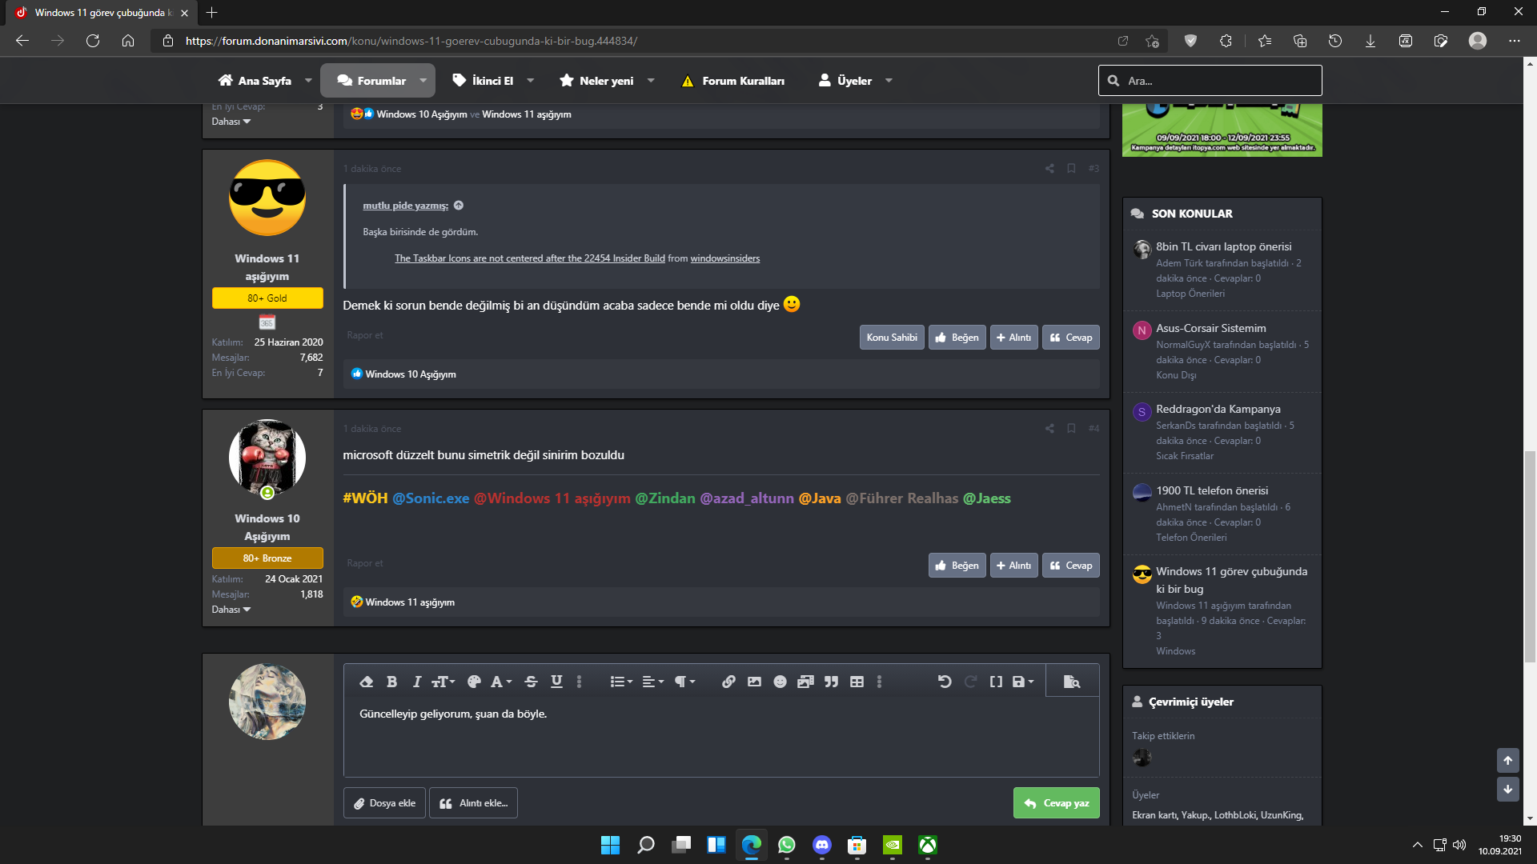The height and width of the screenshot is (864, 1537).
Task: Expand the font size dropdown
Action: [x=443, y=682]
